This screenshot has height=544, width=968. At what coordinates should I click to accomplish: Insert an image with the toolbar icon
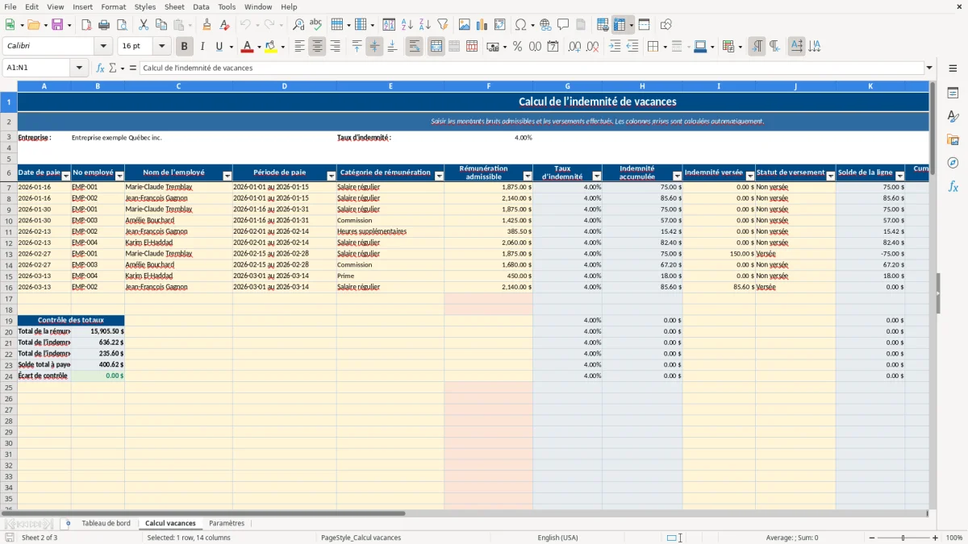465,25
